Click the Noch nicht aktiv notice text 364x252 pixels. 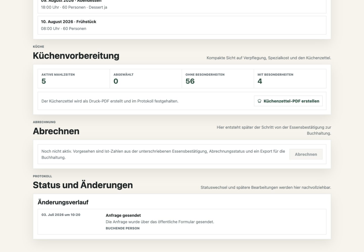tap(163, 154)
